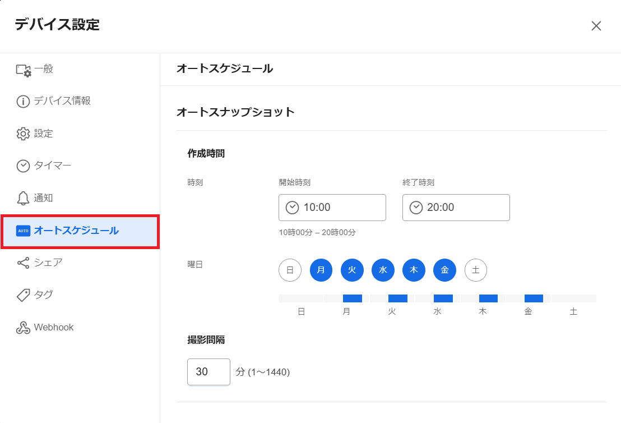This screenshot has width=621, height=423.
Task: Close the デバイス設定 dialog
Action: tap(596, 26)
